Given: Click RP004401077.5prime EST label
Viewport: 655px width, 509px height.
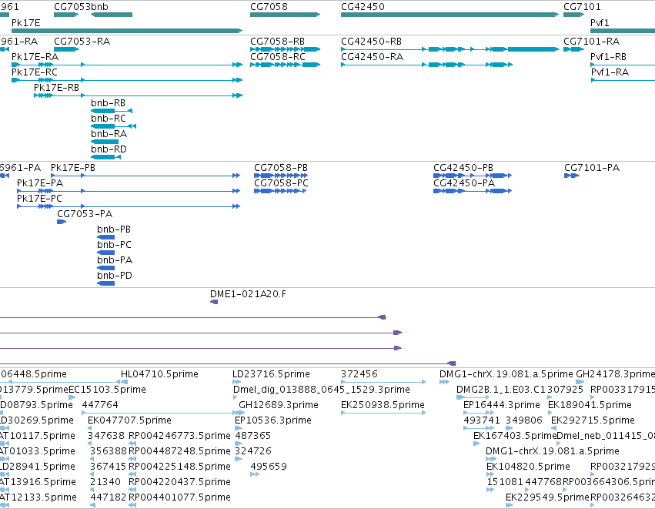Looking at the screenshot, I should click(x=179, y=497).
